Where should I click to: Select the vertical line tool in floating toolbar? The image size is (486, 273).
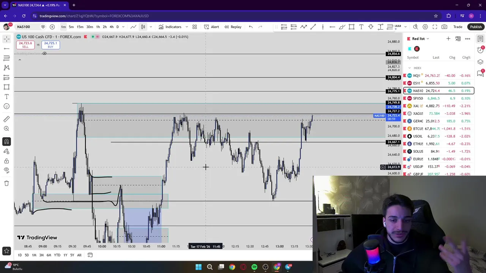[x=323, y=27]
